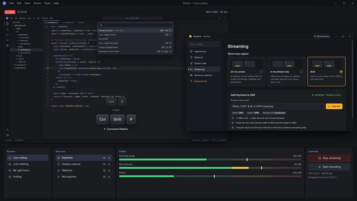The width and height of the screenshot is (357, 201).
Task: Open Keyshow Pro link in settings sidebar
Action: tap(204, 81)
